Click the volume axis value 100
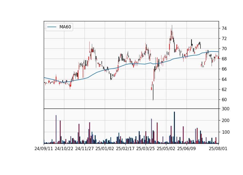 point(226,132)
